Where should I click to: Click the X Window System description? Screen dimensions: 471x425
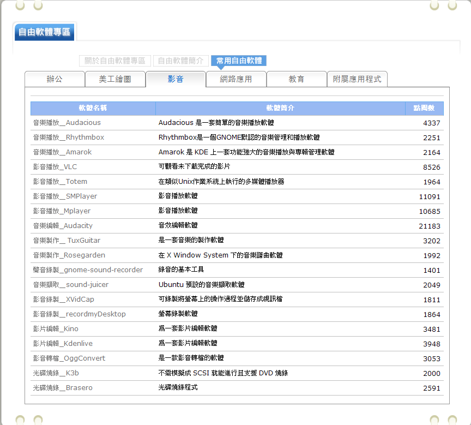point(220,255)
